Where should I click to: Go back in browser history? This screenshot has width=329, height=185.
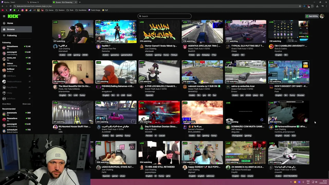pos(2,6)
